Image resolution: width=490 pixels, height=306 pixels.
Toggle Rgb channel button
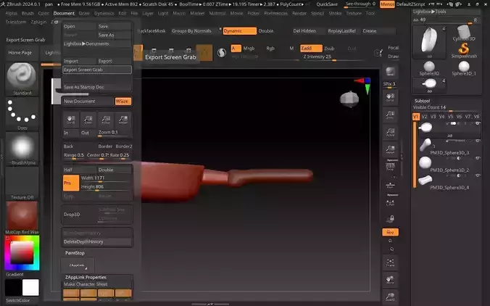pyautogui.click(x=270, y=48)
